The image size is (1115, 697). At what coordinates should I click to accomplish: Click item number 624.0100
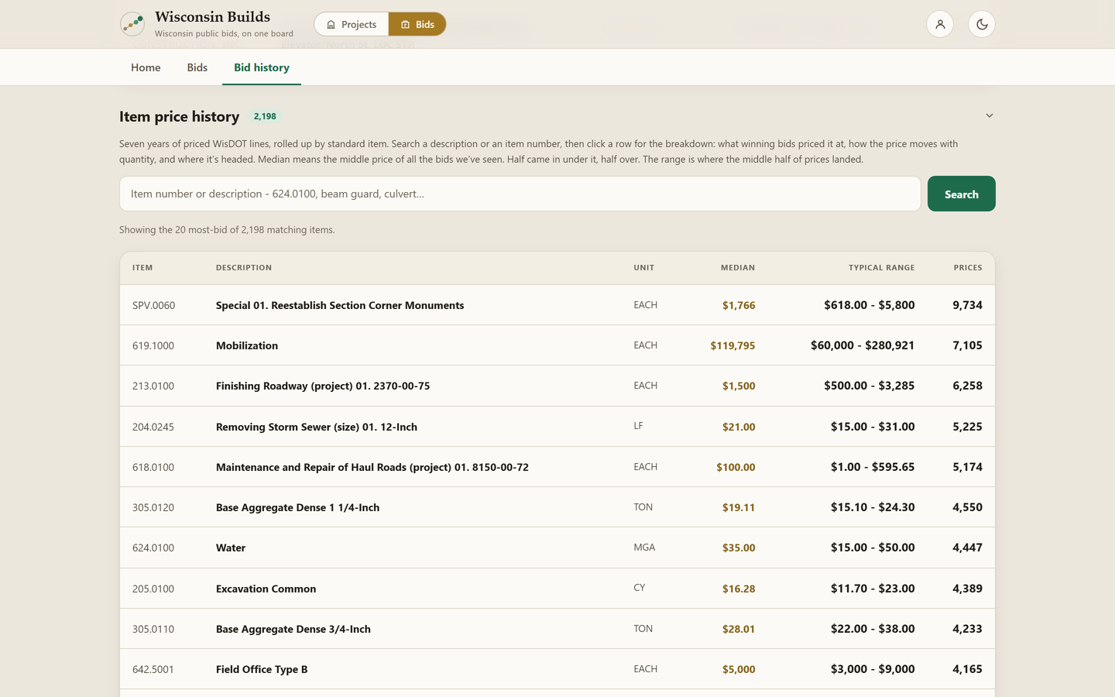153,548
